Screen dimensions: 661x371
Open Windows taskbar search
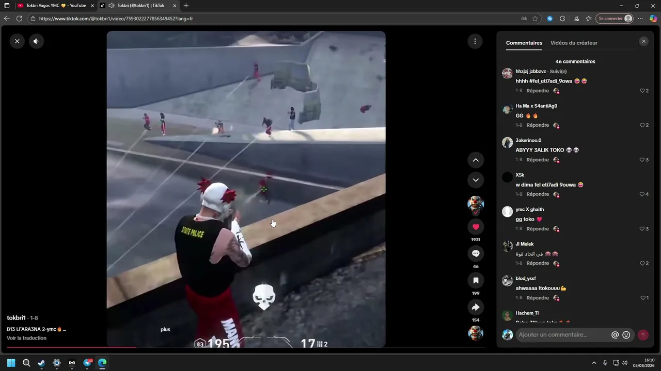pyautogui.click(x=26, y=363)
